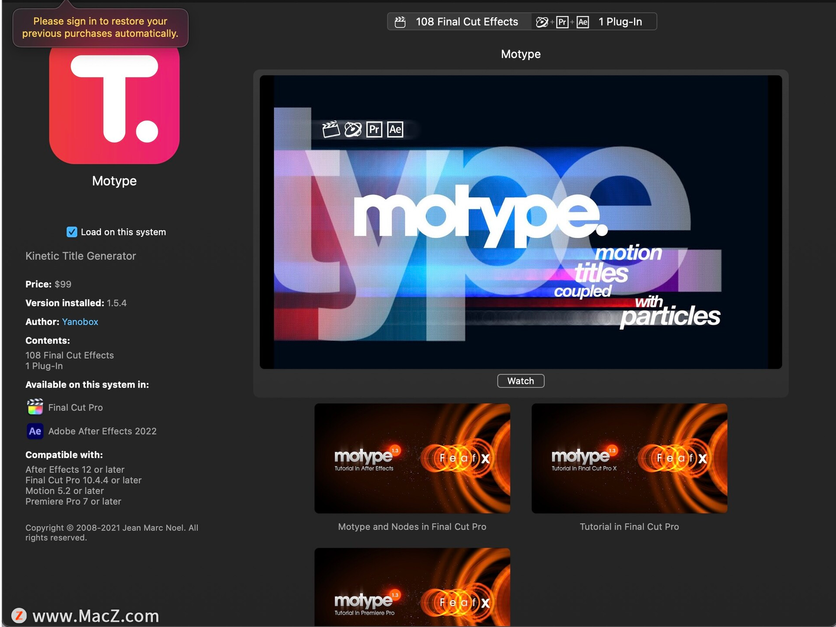The width and height of the screenshot is (836, 627).
Task: Click the Final Cut Pro text label
Action: click(75, 408)
